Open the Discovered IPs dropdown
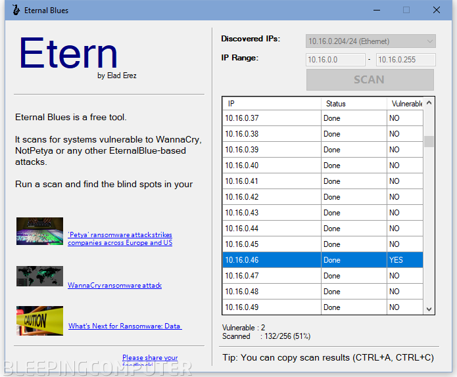Image resolution: width=457 pixels, height=377 pixels. [371, 41]
